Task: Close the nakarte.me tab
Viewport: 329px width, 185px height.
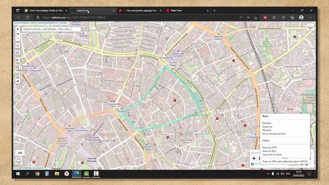Action: coord(114,10)
